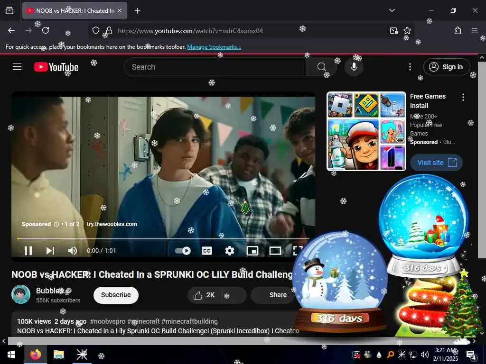Open File Explorer from taskbar
The height and width of the screenshot is (364, 486).
pyautogui.click(x=58, y=355)
